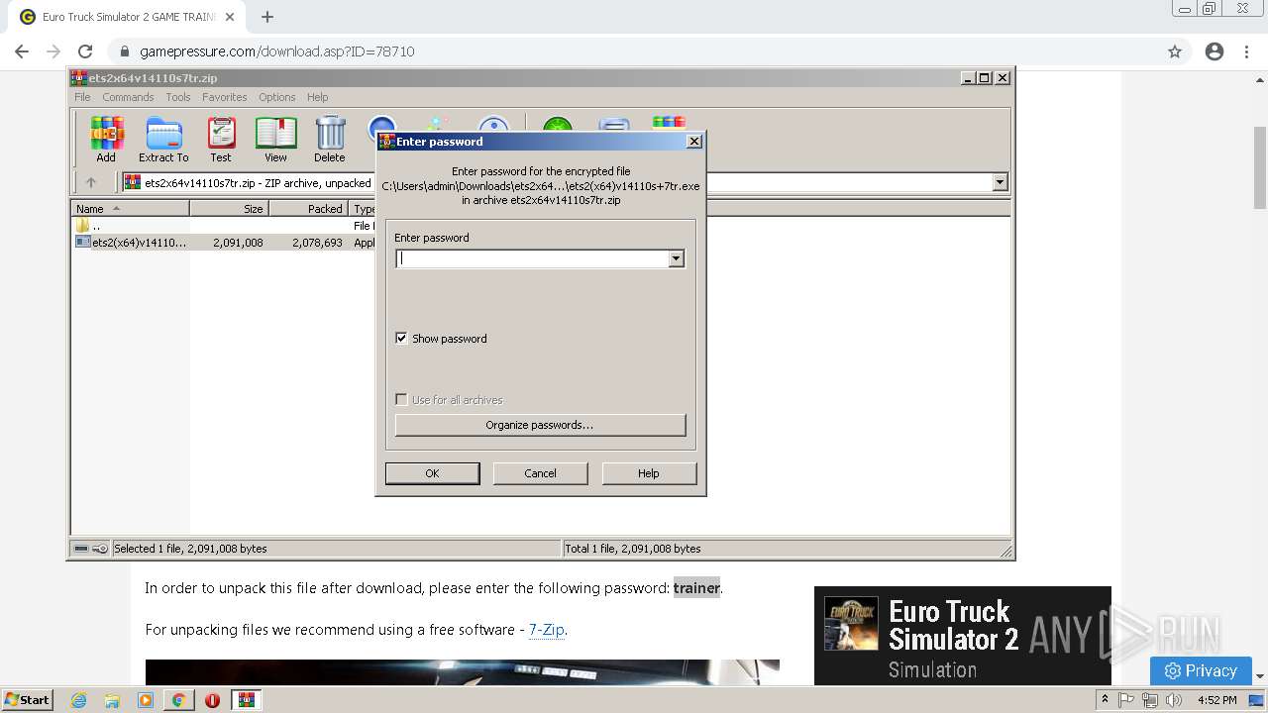This screenshot has width=1268, height=713.
Task: Click the red Opera icon in the taskbar
Action: pyautogui.click(x=212, y=700)
